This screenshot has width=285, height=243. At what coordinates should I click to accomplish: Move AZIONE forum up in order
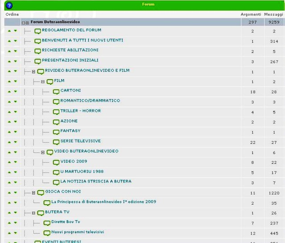point(9,122)
